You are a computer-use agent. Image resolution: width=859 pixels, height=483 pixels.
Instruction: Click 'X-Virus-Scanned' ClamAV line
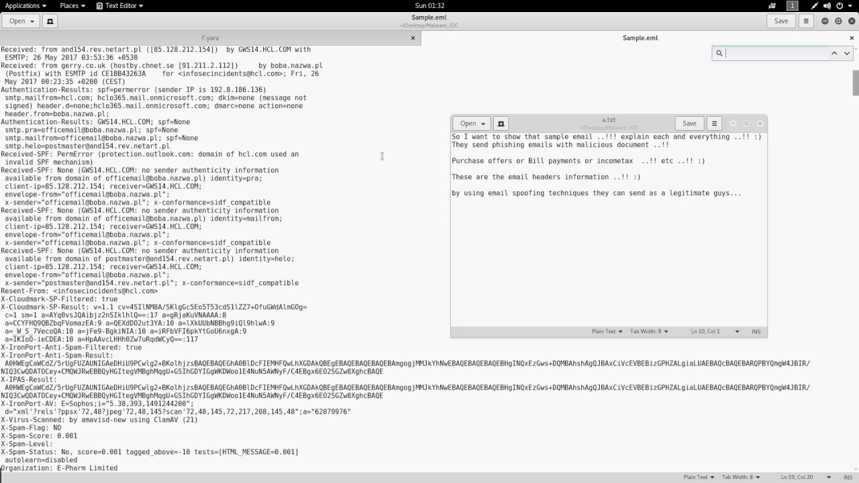[x=99, y=420]
